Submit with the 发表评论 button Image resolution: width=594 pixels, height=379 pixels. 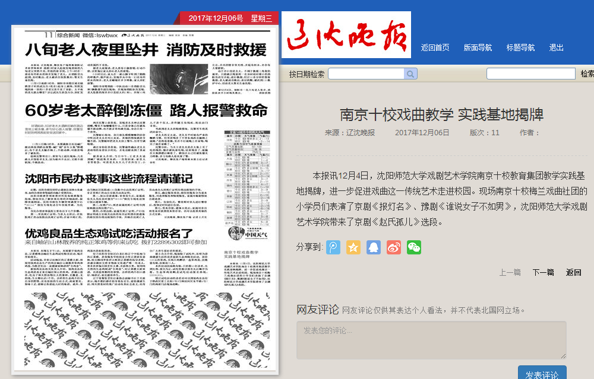[542, 374]
